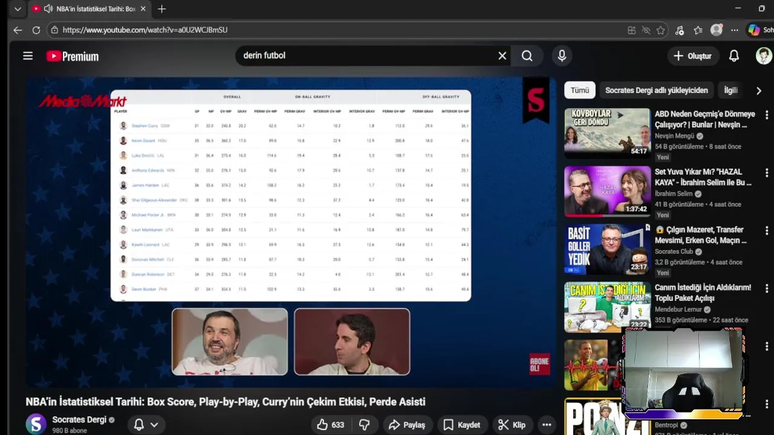Close the NBA'in İstatistiksel Tarihi tab
The width and height of the screenshot is (774, 435).
(x=143, y=9)
